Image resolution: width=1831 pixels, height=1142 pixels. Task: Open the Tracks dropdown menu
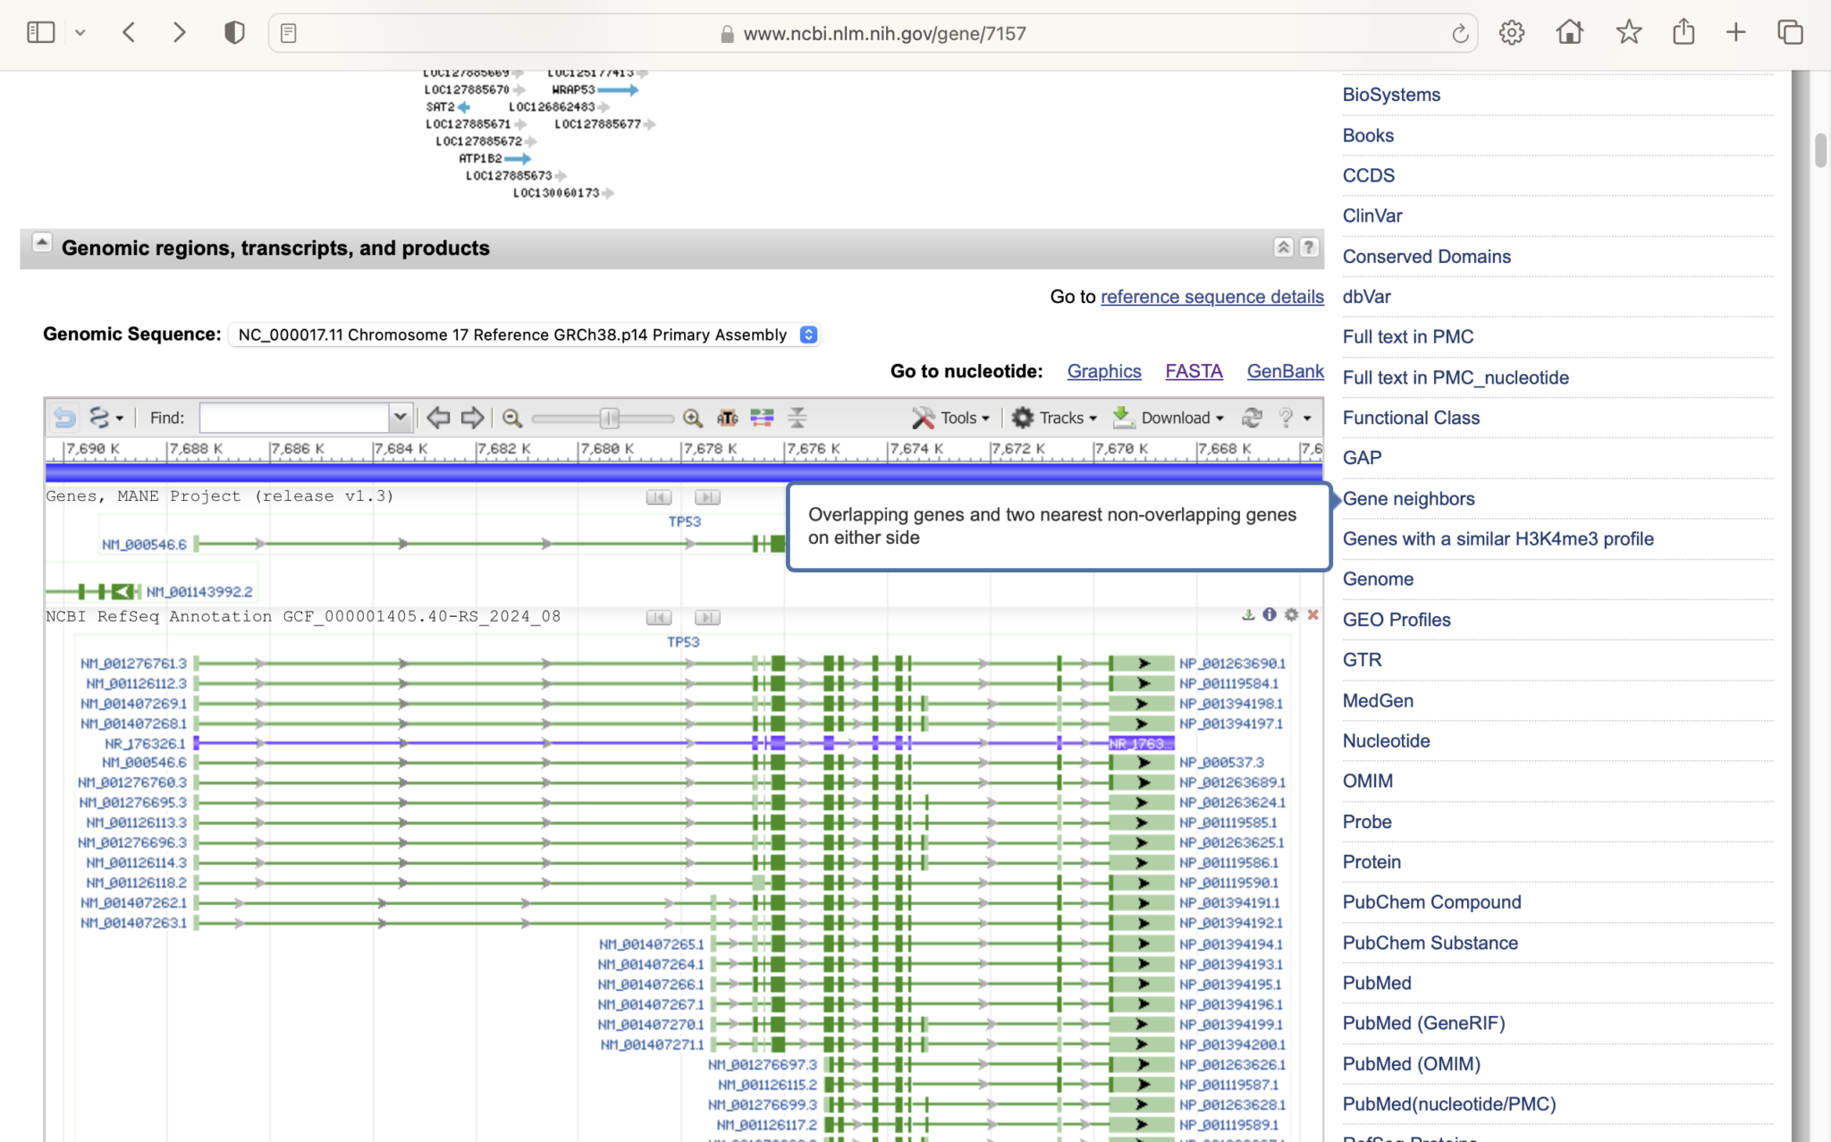click(x=1055, y=417)
